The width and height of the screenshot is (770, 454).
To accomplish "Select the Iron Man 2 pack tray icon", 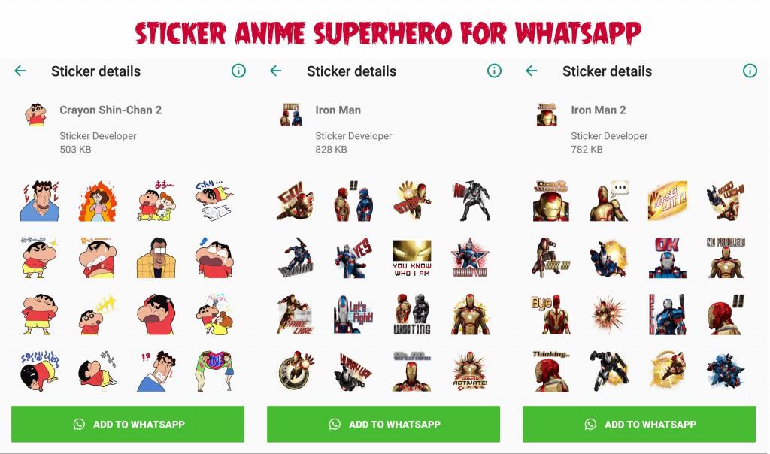I will click(x=547, y=114).
